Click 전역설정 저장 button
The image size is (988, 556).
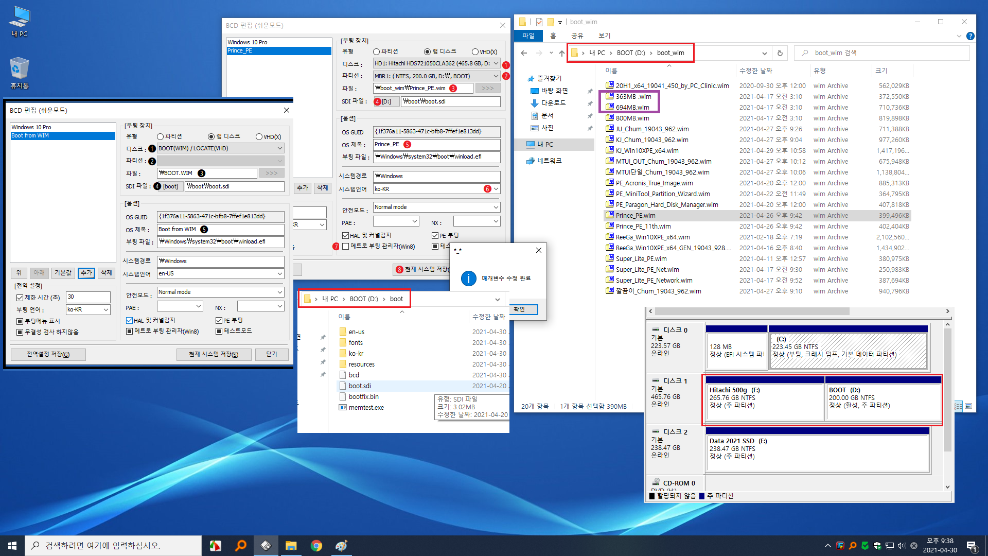pyautogui.click(x=48, y=354)
